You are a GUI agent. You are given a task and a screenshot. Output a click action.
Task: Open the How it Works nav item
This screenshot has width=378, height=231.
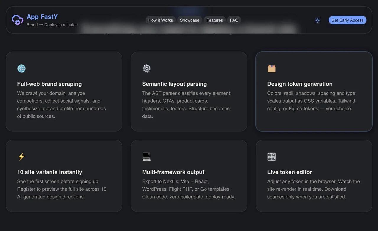pyautogui.click(x=161, y=20)
